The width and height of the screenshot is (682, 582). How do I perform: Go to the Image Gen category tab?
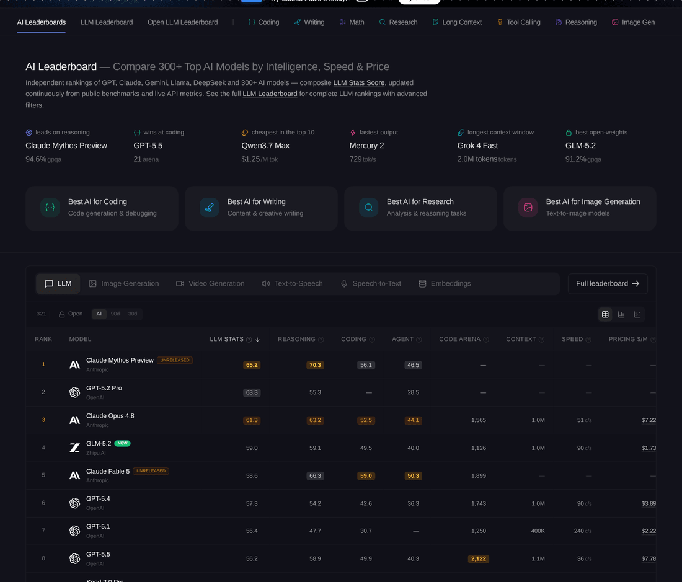[x=633, y=22]
